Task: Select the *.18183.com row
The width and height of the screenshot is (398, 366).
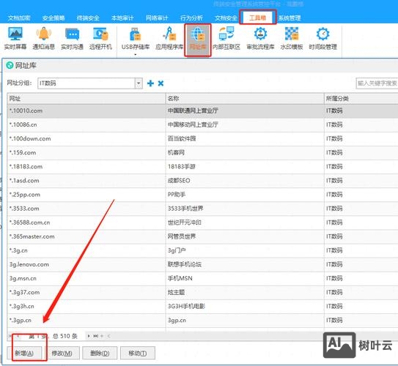Action: (x=202, y=166)
